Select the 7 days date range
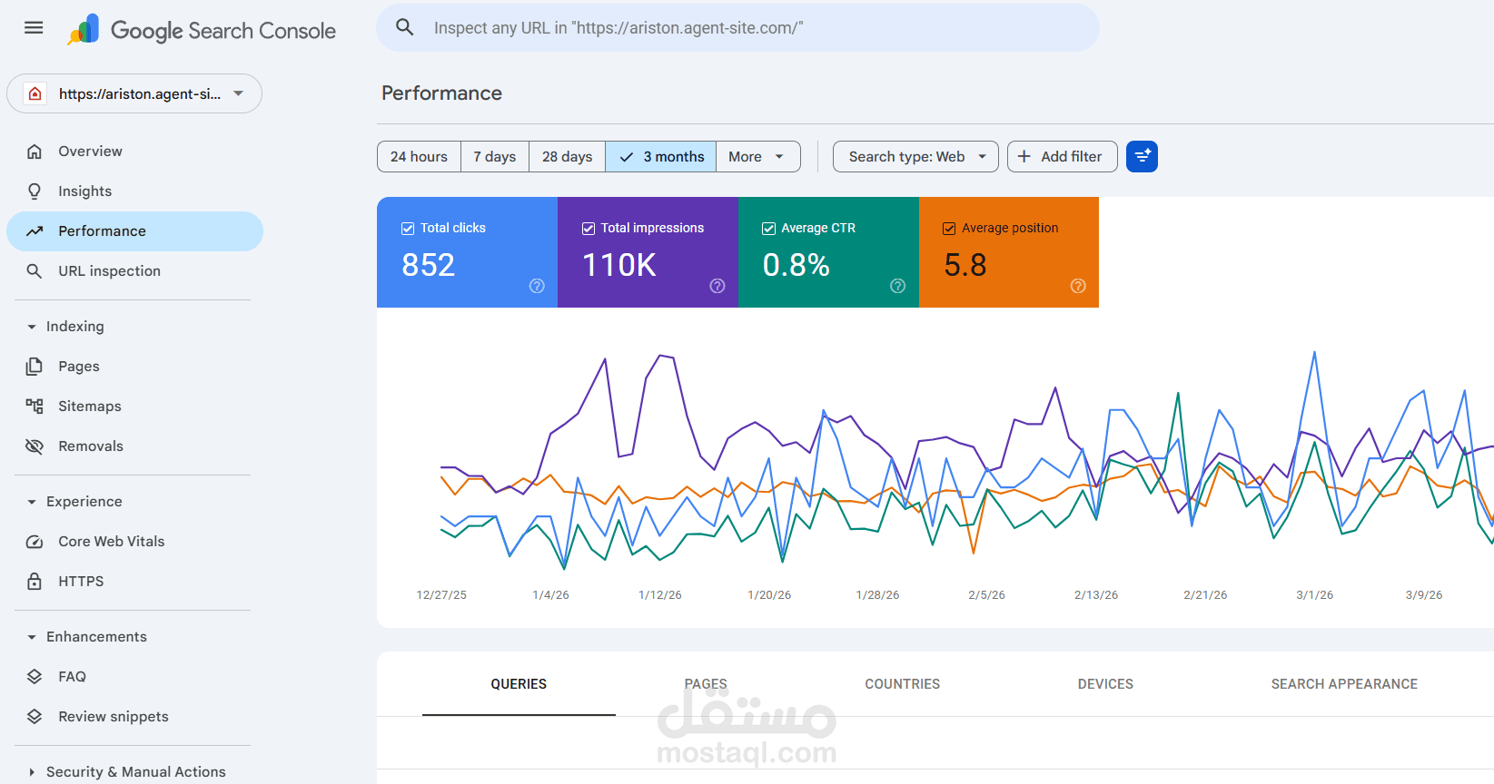The image size is (1494, 784). click(x=495, y=157)
